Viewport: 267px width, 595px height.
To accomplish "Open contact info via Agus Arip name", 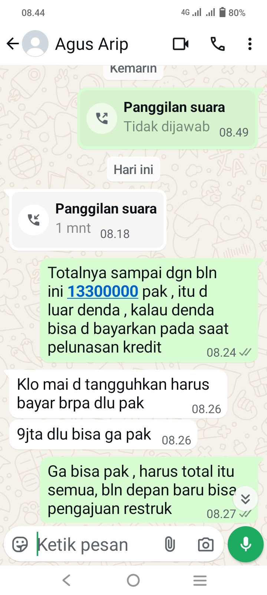I will 92,44.
